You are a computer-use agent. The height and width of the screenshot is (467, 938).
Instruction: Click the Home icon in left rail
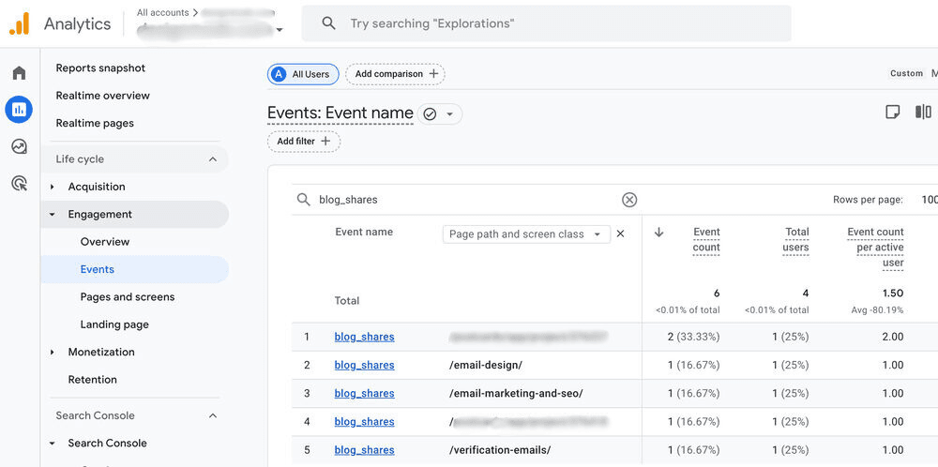coord(19,73)
